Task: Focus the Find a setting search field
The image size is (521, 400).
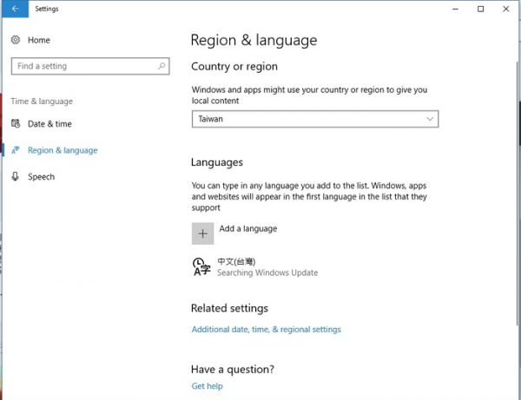Action: [90, 66]
